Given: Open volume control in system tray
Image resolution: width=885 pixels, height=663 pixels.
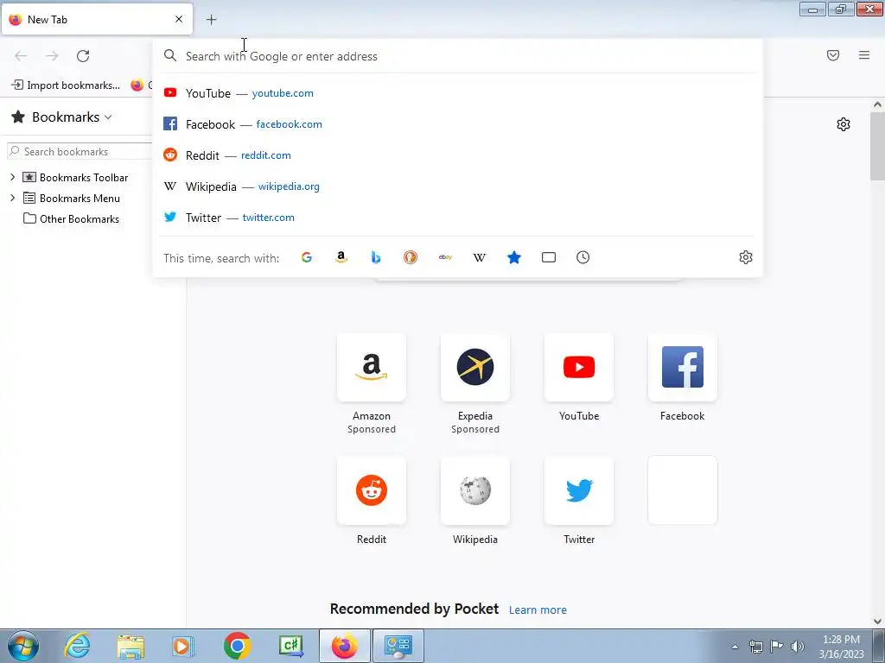Looking at the screenshot, I should tap(798, 647).
